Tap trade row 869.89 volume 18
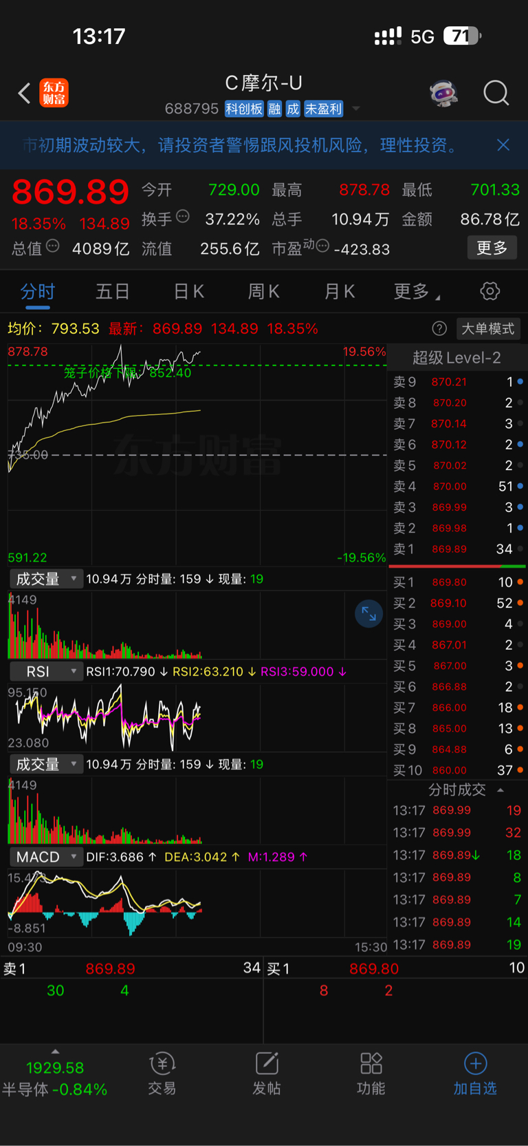Viewport: 528px width, 1146px height. 457,855
